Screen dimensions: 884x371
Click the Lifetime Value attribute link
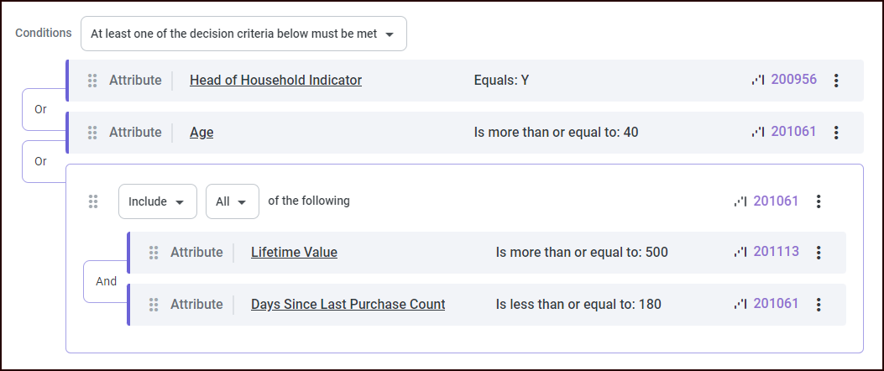coord(294,253)
